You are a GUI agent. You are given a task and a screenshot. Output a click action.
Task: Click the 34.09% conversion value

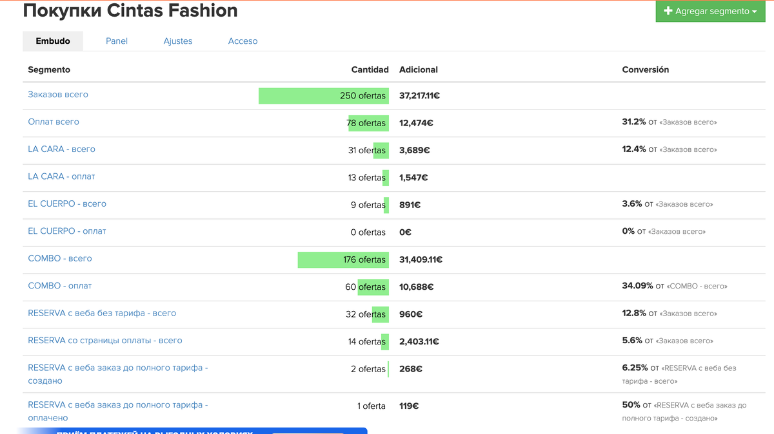tap(637, 286)
